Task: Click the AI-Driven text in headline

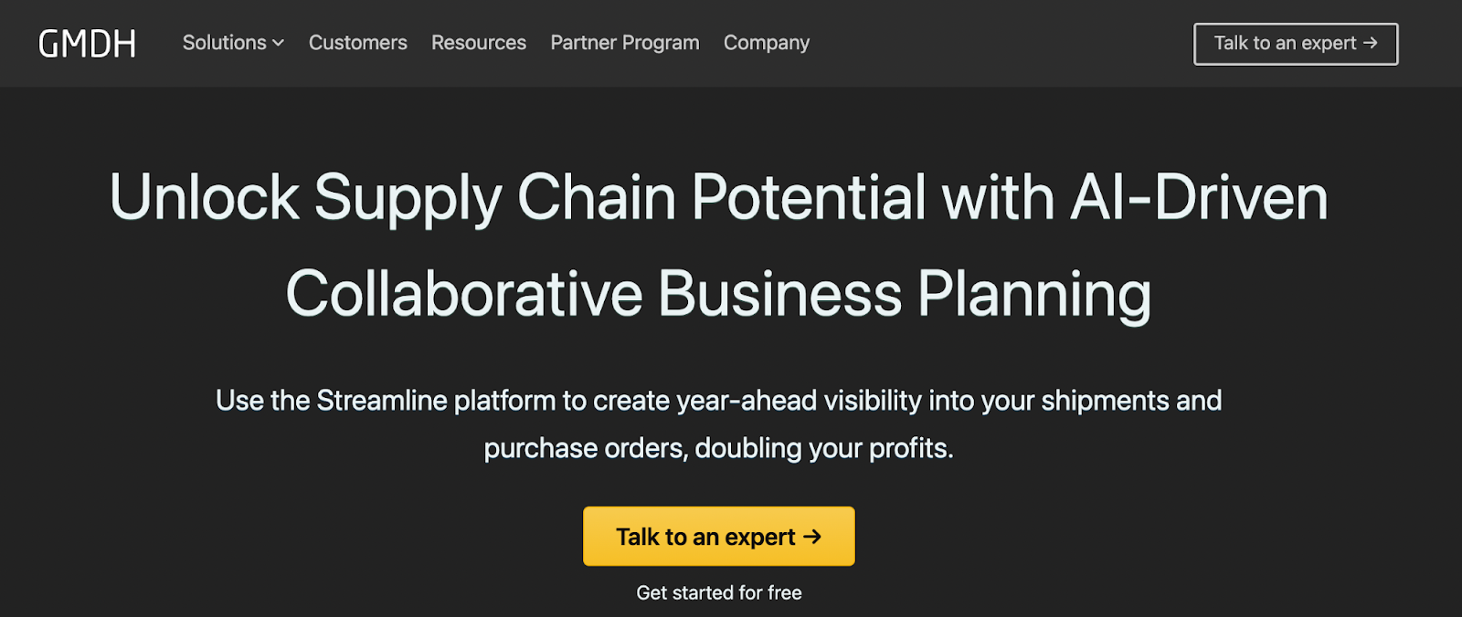Action: (x=1198, y=197)
